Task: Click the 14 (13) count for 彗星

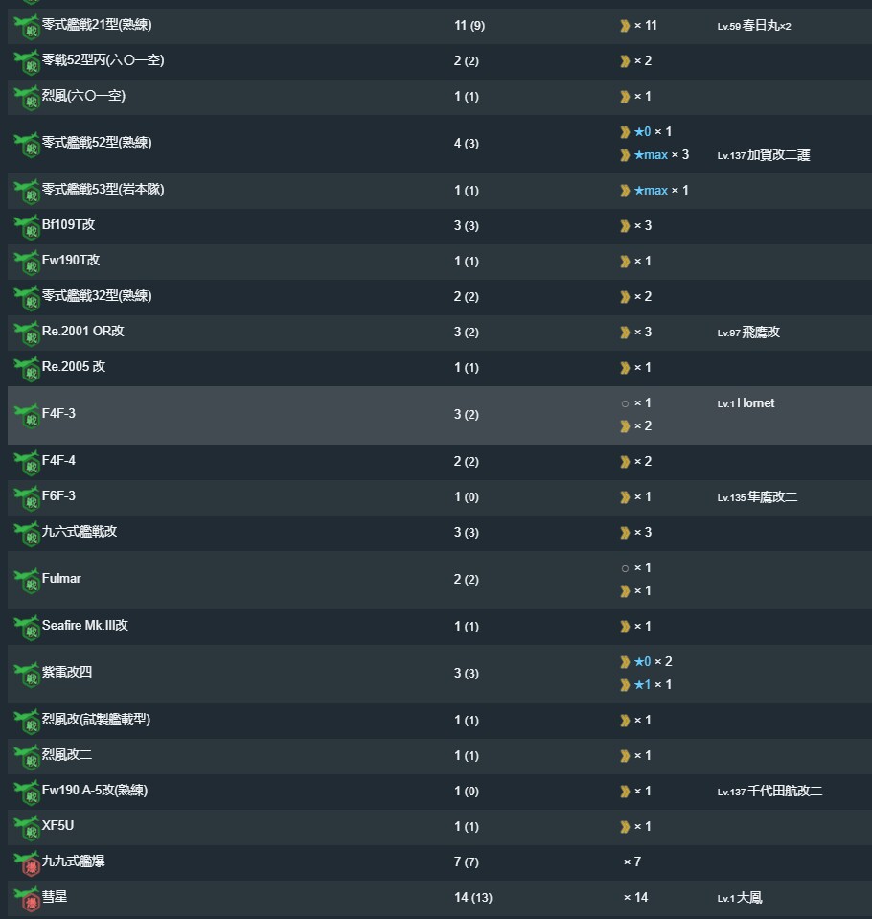Action: 473,898
